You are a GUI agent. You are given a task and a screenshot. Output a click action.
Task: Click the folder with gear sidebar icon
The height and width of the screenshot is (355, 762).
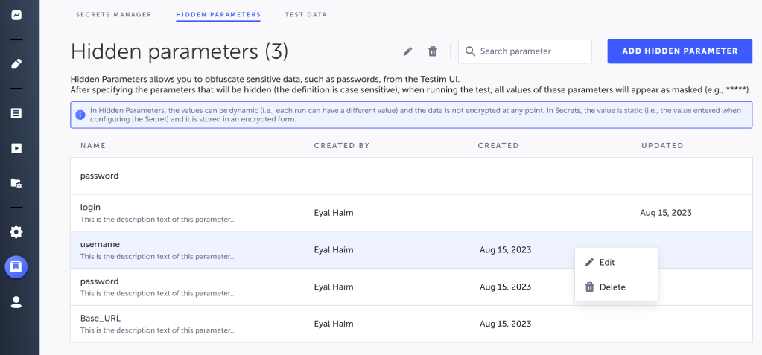[x=16, y=183]
